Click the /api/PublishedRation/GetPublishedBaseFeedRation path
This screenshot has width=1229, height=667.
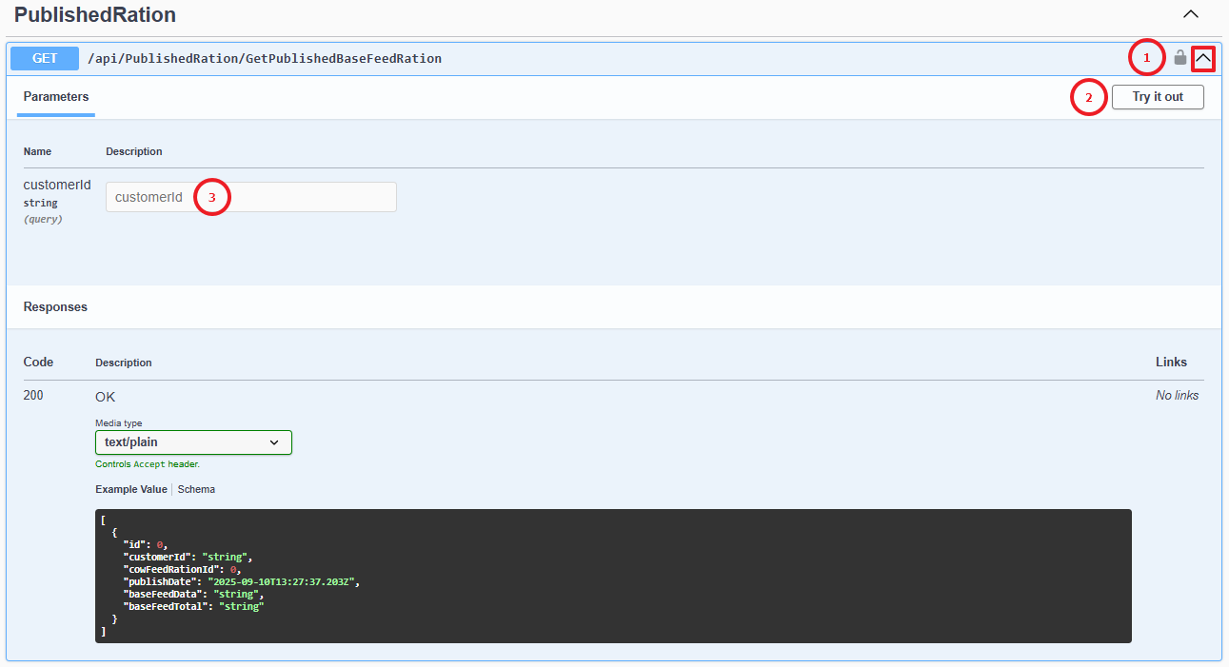click(265, 58)
